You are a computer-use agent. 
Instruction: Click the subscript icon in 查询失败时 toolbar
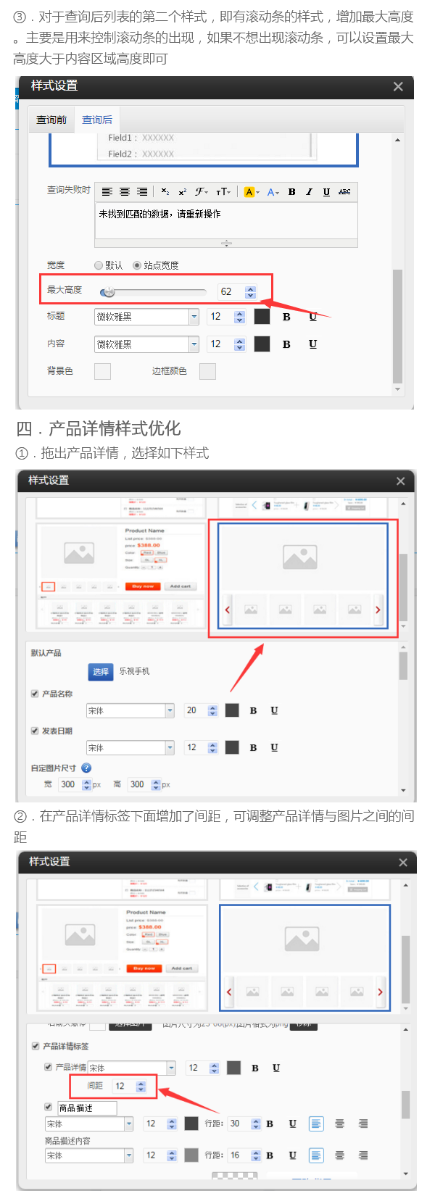(x=165, y=192)
